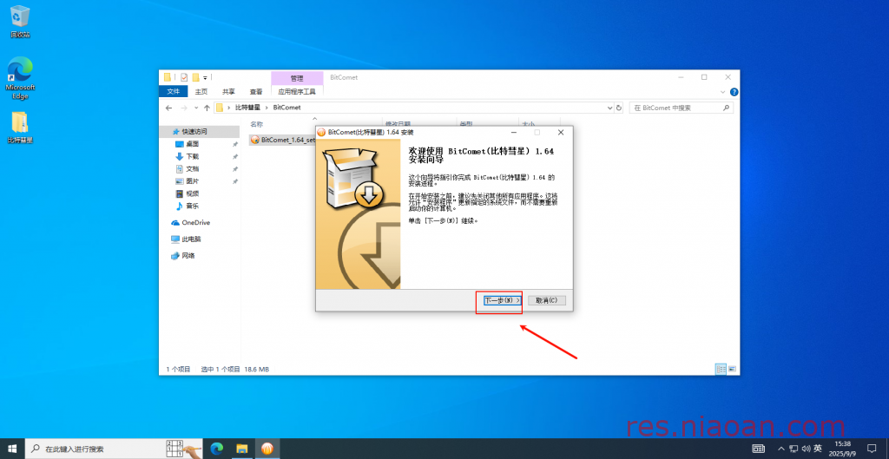Viewport: 889px width, 459px height.
Task: Open the Windows Start menu
Action: coord(12,449)
